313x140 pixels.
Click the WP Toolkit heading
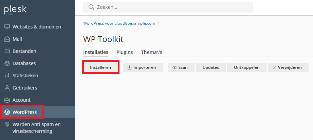(103, 39)
